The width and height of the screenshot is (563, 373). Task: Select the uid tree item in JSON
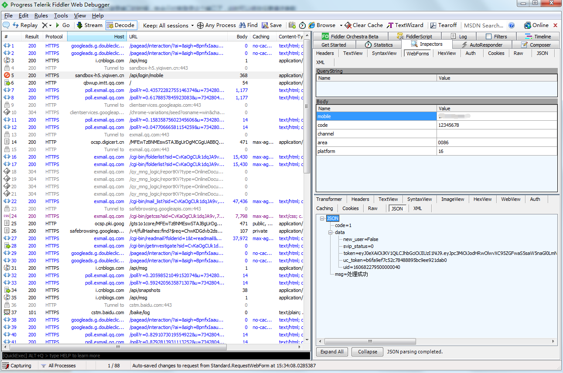[x=372, y=267]
